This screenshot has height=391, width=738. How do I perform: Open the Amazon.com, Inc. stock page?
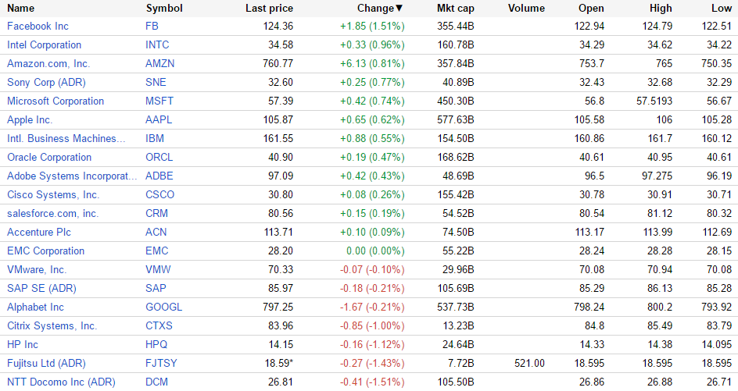[48, 64]
